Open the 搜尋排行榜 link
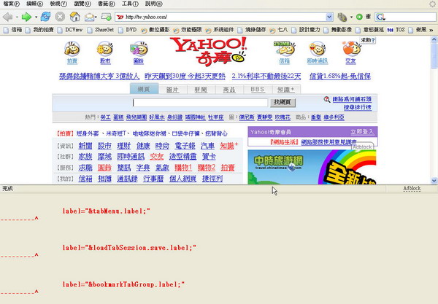438x304 pixels. (358, 107)
